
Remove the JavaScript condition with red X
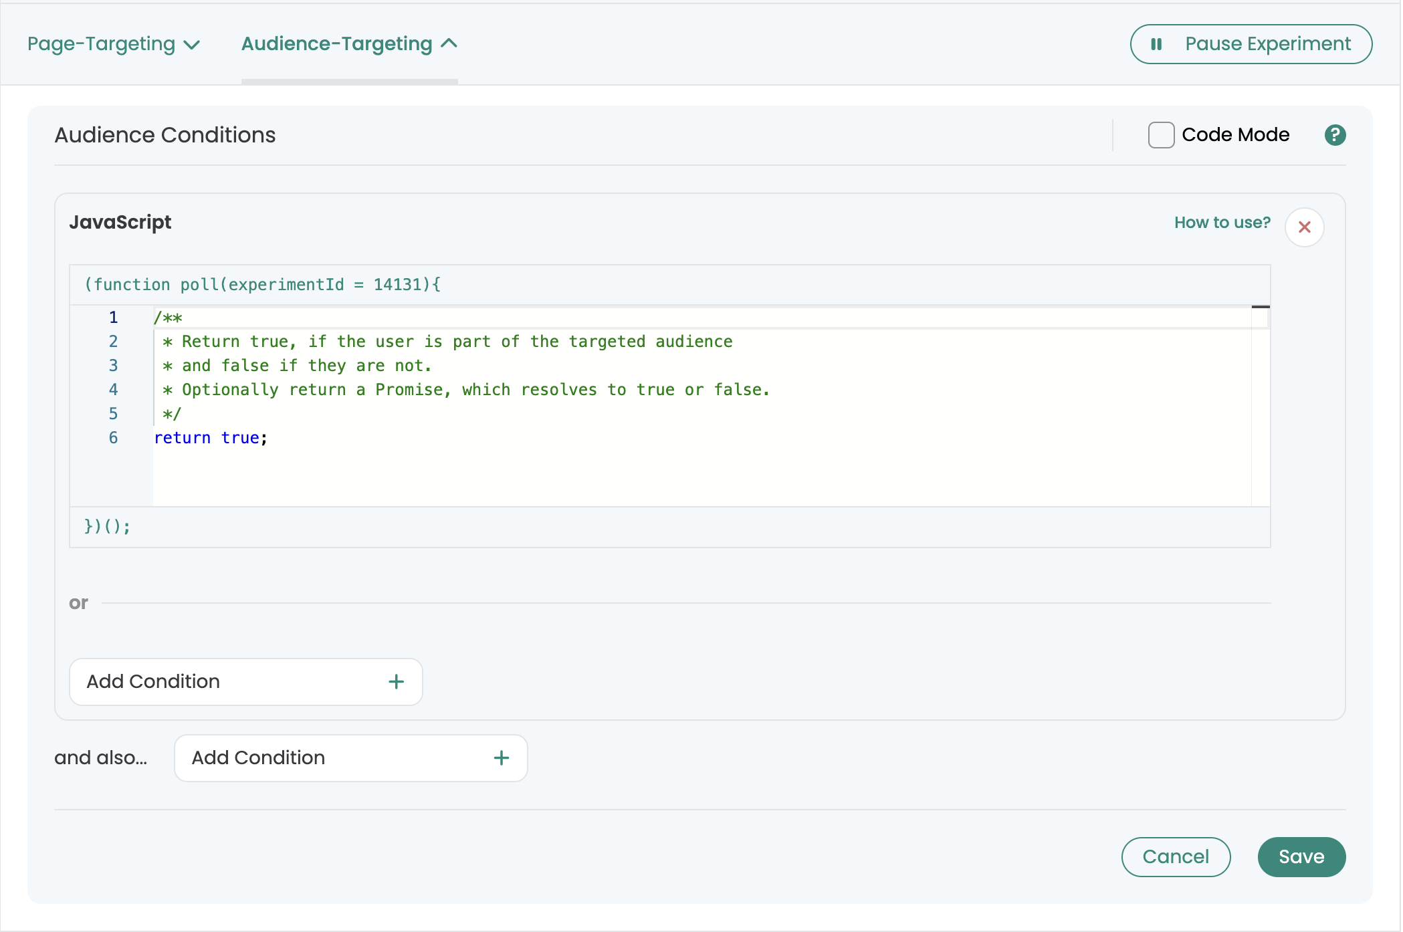click(1304, 227)
